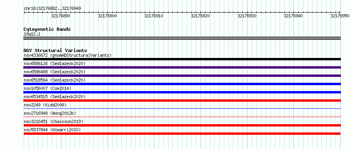Click the blue nsv6518564 variant bar

[182, 84]
